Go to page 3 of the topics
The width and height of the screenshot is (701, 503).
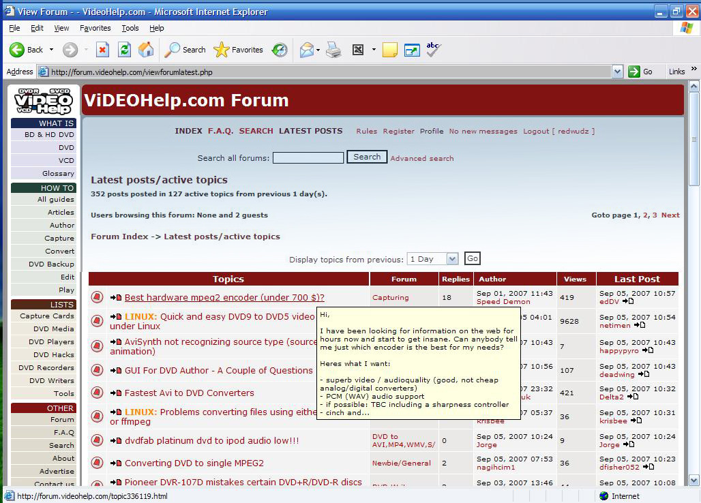[655, 215]
